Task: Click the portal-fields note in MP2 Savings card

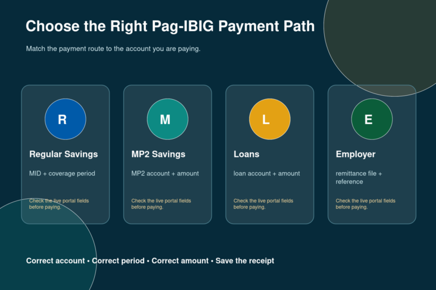Action: pyautogui.click(x=161, y=204)
